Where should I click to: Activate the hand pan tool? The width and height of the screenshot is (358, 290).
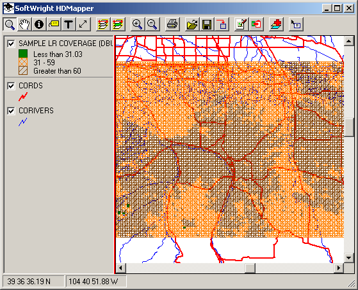pyautogui.click(x=24, y=24)
